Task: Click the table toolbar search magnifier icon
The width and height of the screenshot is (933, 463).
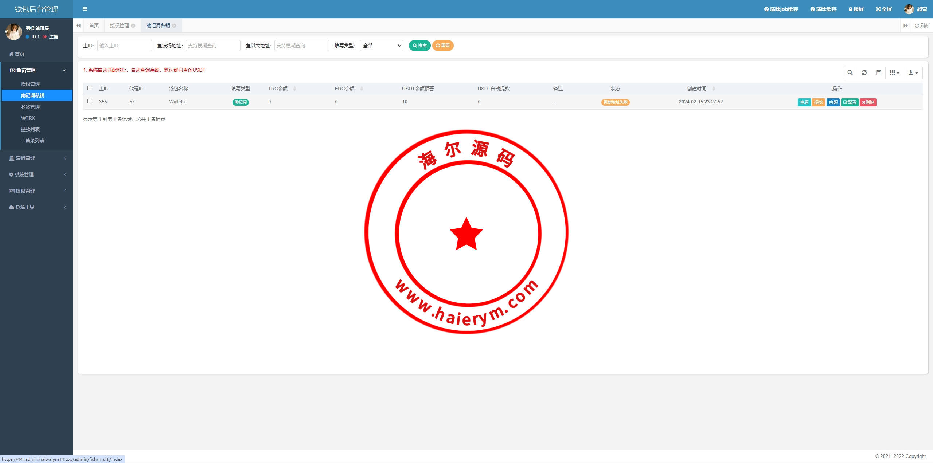Action: [x=850, y=73]
